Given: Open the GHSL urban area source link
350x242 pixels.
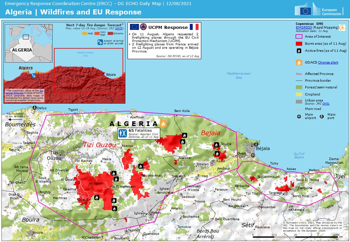Looking at the screenshot, I should (326, 104).
